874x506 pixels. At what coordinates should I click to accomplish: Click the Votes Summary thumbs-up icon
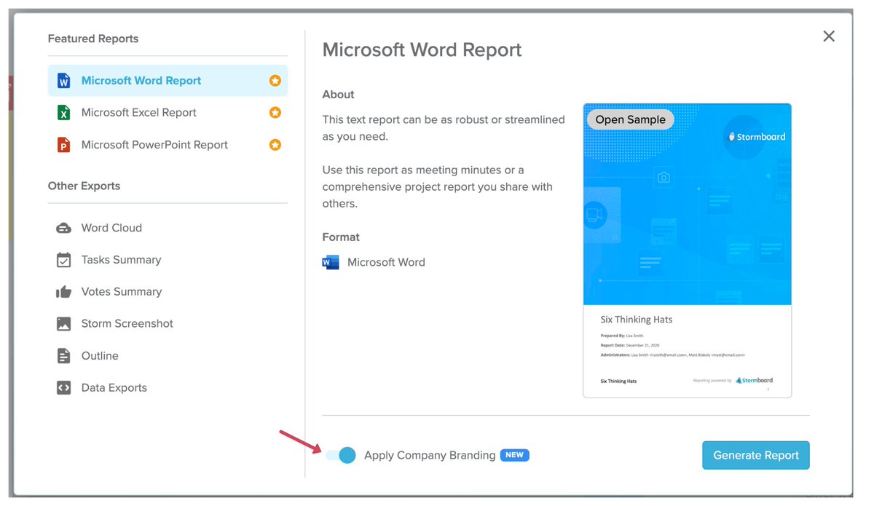(x=65, y=291)
